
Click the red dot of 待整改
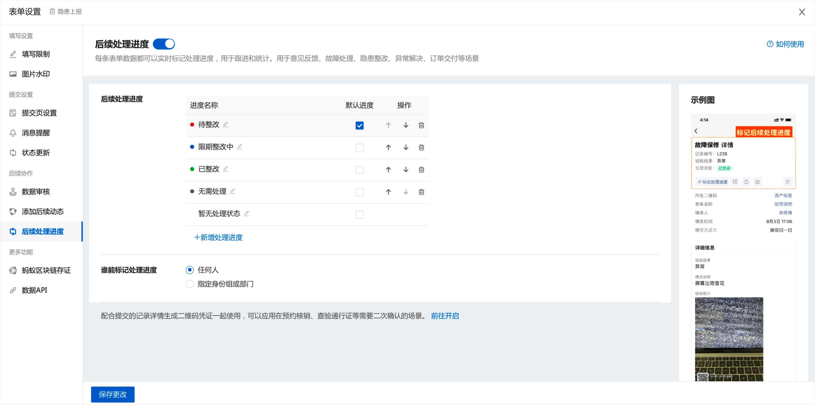192,124
